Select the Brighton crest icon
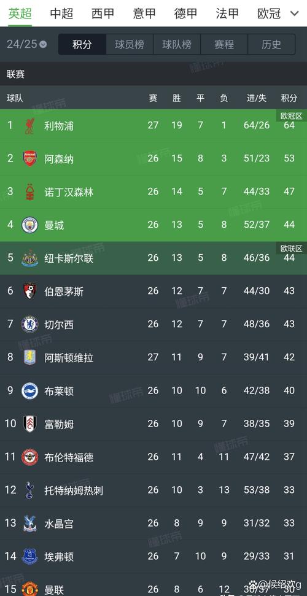The image size is (307, 596). click(x=29, y=390)
